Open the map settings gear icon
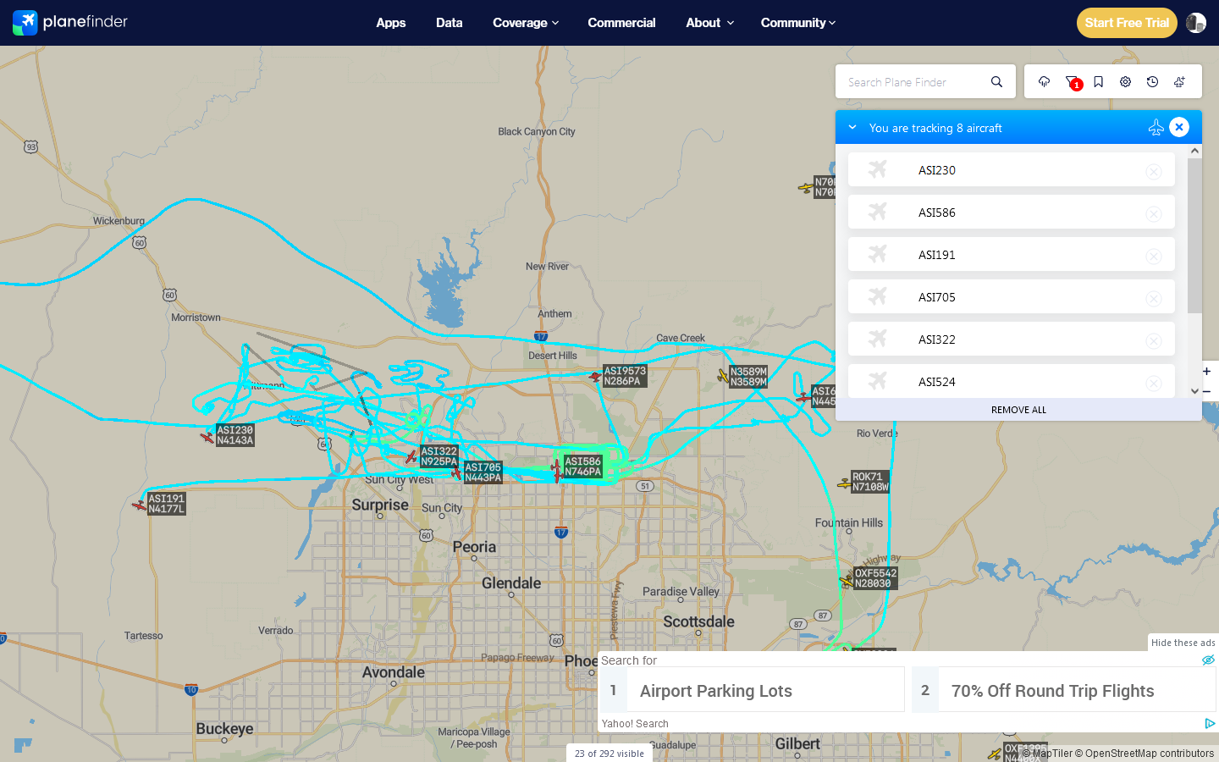Screen dimensions: 1219x762 1125,82
